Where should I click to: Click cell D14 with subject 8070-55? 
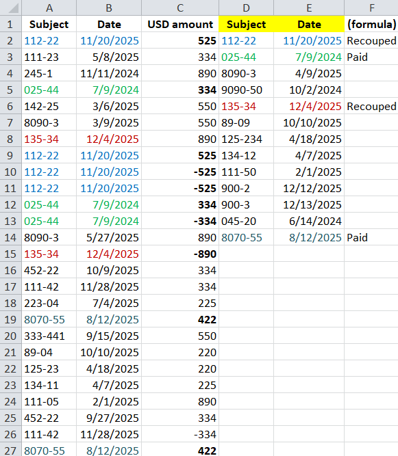pyautogui.click(x=246, y=238)
